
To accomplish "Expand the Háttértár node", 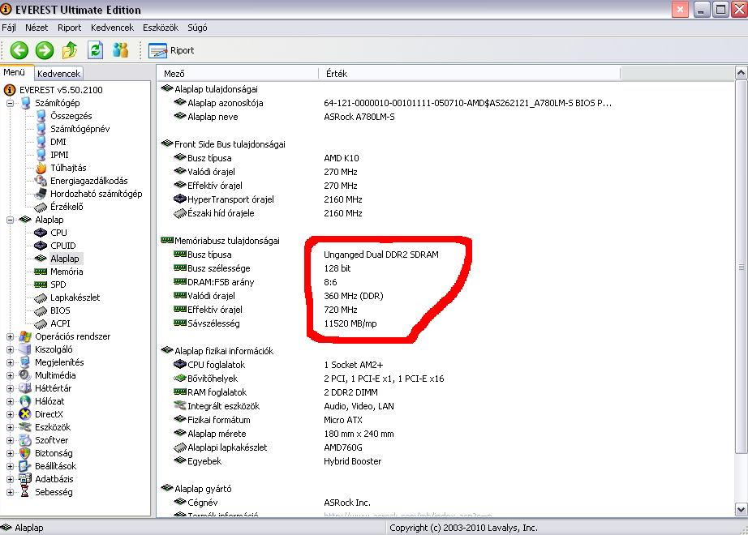I will pyautogui.click(x=10, y=388).
